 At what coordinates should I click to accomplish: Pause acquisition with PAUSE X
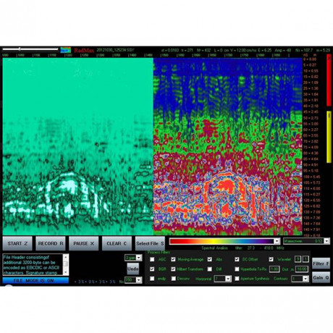click(x=83, y=243)
